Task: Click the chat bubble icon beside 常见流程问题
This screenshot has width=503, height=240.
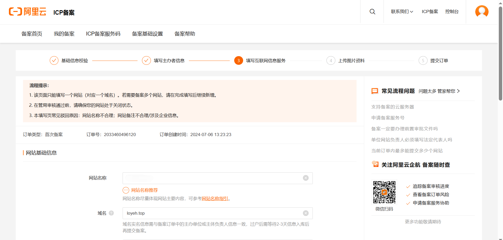Action: coord(375,91)
